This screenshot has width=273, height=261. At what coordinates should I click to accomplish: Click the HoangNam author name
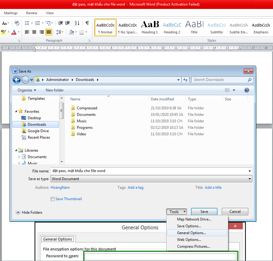coord(60,187)
